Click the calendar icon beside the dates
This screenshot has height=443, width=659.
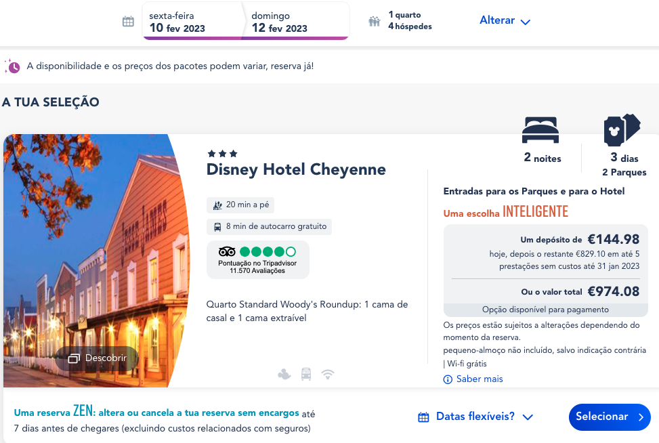[128, 22]
